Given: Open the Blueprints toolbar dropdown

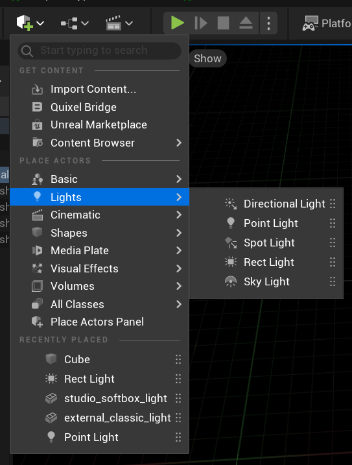Looking at the screenshot, I should [x=74, y=23].
